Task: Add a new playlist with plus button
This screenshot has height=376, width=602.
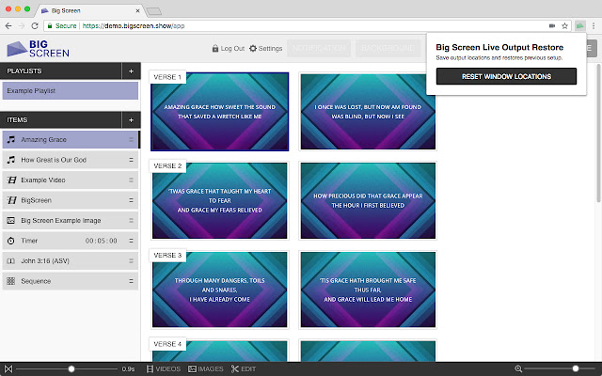Action: [131, 71]
